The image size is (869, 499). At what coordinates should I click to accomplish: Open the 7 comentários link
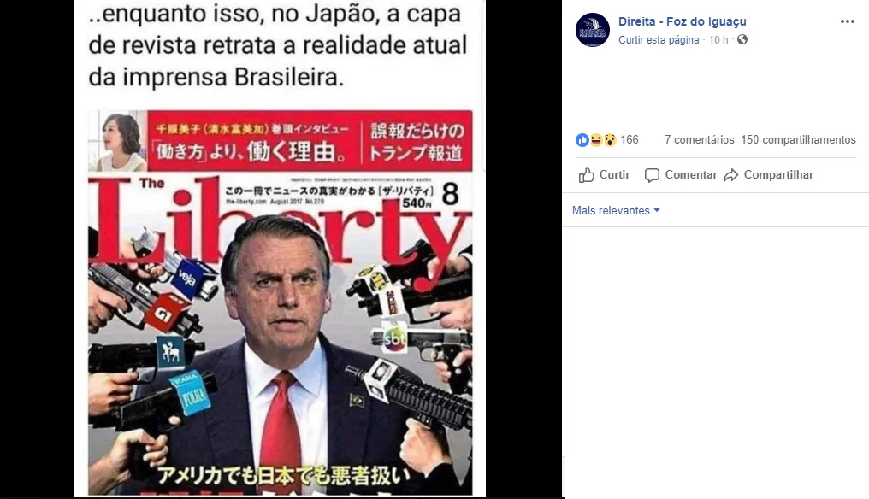pos(700,139)
